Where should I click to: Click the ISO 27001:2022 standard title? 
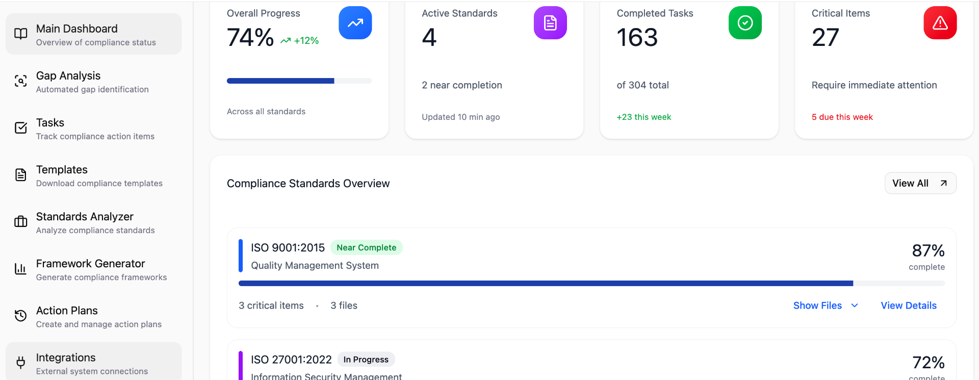291,360
